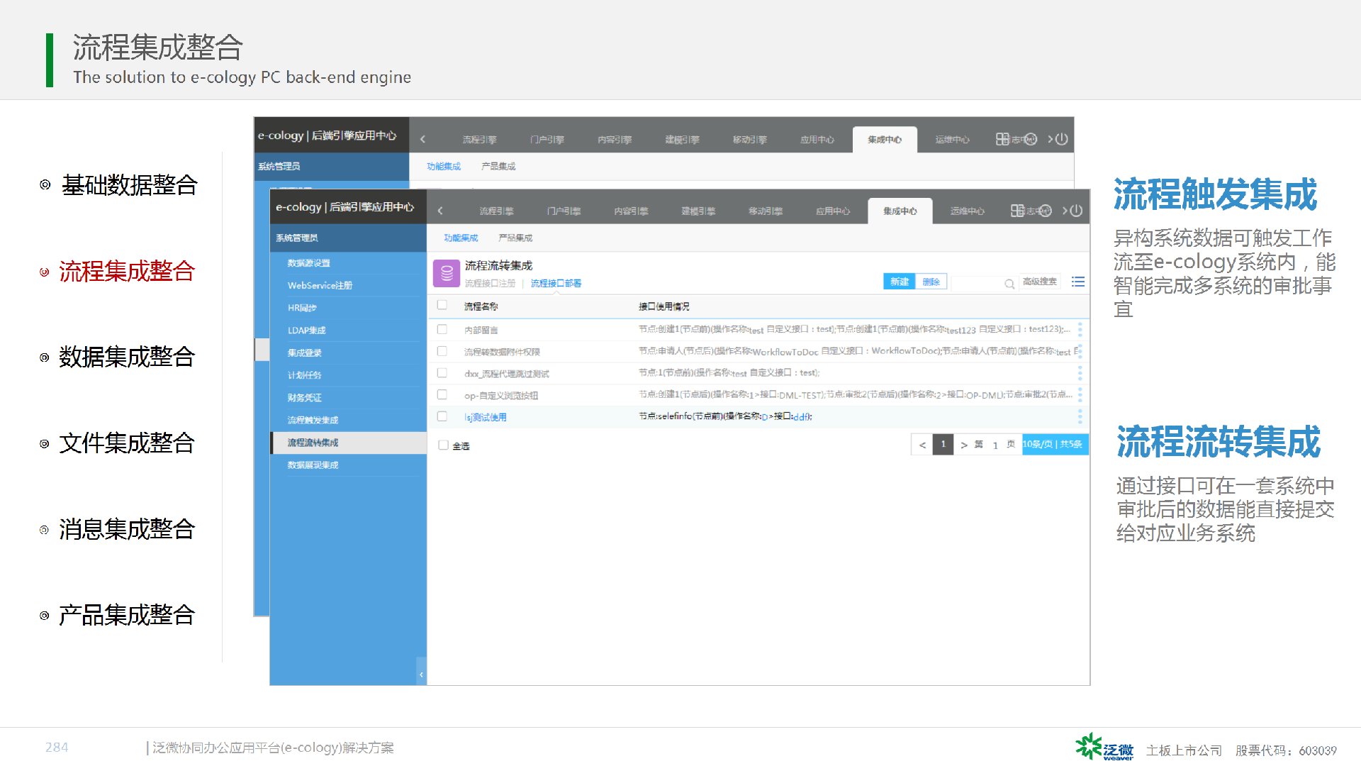Check the 内部留言 row checkbox
This screenshot has width=1361, height=766.
(442, 329)
